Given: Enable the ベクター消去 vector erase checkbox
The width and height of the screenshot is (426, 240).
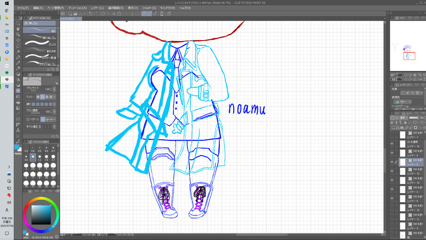Looking at the screenshot, I should pyautogui.click(x=28, y=119).
